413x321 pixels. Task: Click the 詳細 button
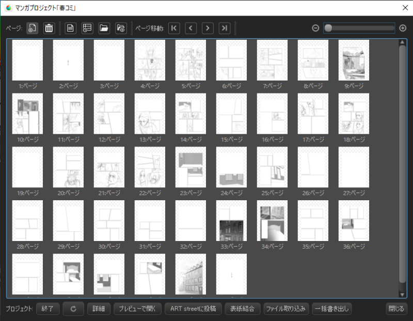pos(99,309)
